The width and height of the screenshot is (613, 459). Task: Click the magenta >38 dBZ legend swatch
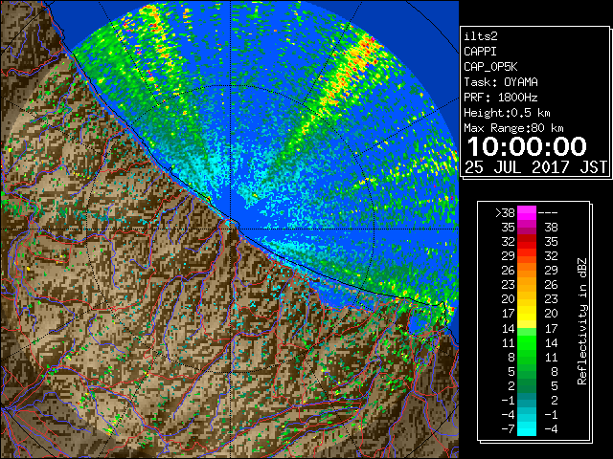click(x=527, y=213)
